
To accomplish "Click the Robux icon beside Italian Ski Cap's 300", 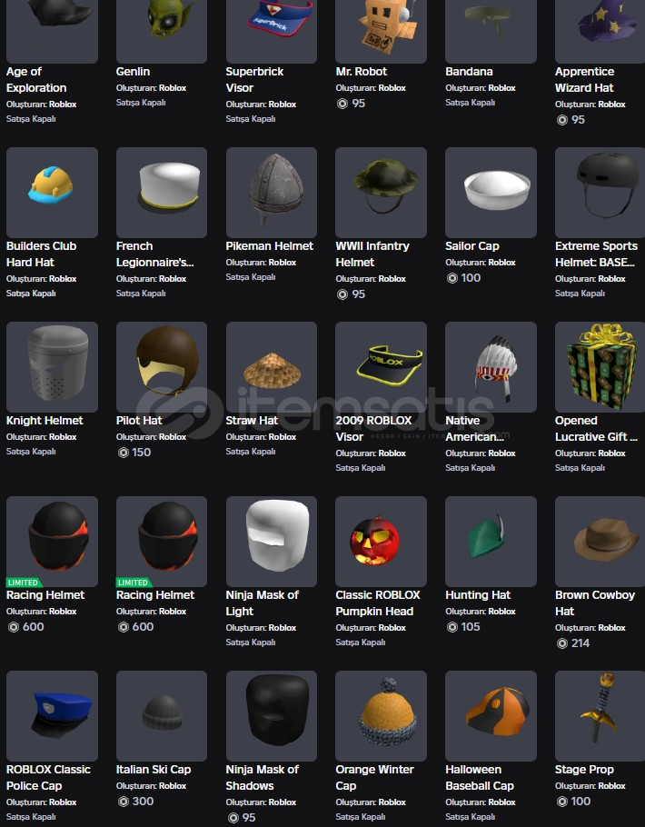I will coord(124,802).
